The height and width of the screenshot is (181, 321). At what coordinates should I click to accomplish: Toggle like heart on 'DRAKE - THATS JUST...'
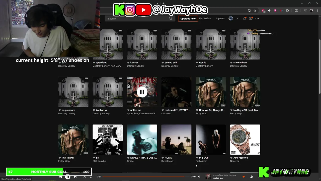128,158
